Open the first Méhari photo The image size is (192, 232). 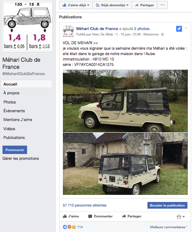(x=125, y=101)
